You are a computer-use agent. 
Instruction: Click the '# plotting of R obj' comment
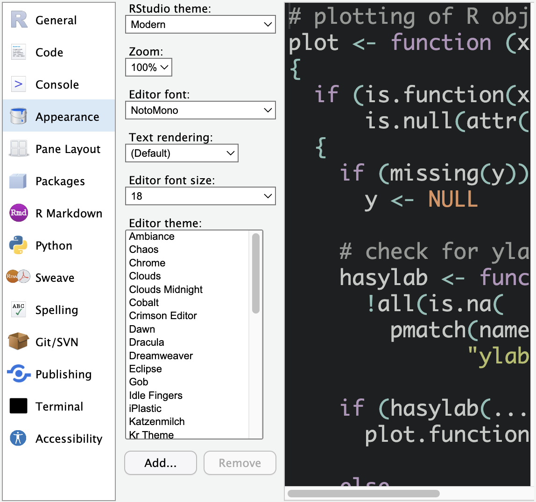(x=409, y=16)
